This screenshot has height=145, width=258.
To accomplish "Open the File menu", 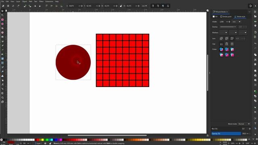I will click(2, 1).
